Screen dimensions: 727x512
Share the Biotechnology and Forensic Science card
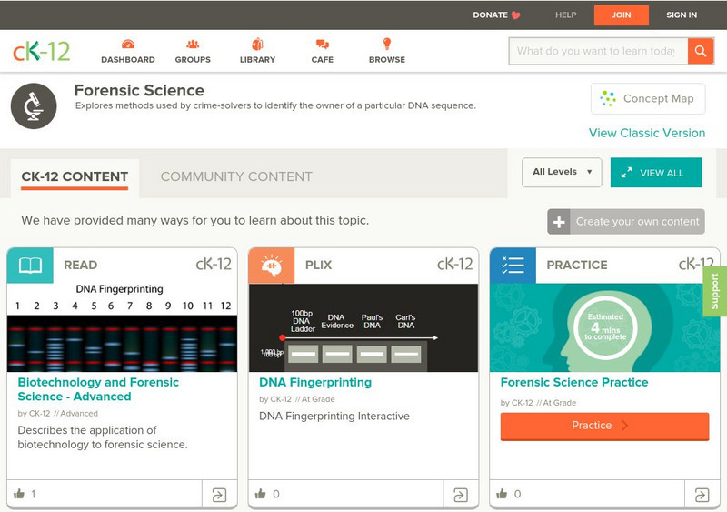219,495
